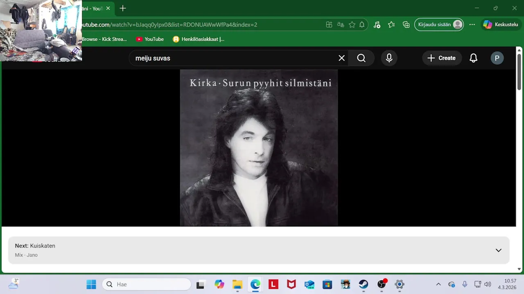Image resolution: width=524 pixels, height=294 pixels.
Task: Open the red L app on taskbar
Action: pos(273,285)
